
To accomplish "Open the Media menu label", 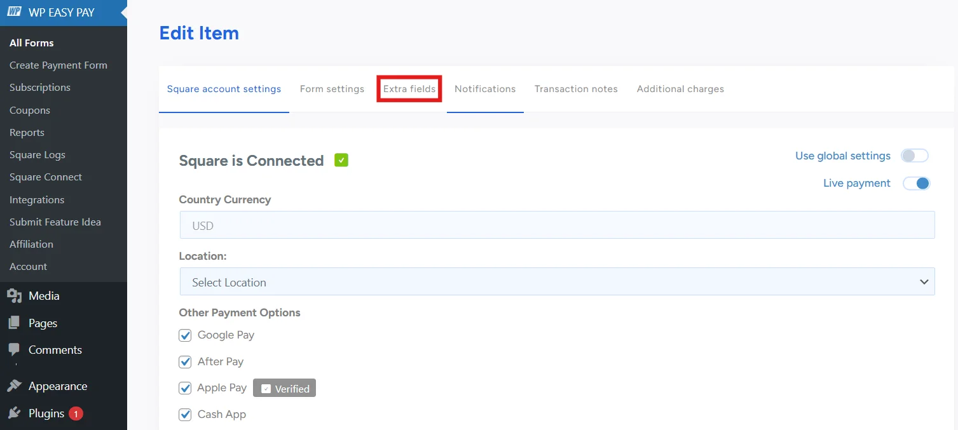I will tap(44, 296).
